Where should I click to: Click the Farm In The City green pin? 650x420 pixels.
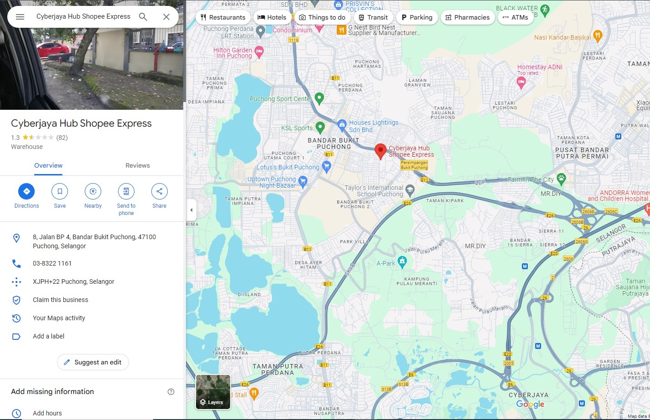click(x=561, y=179)
